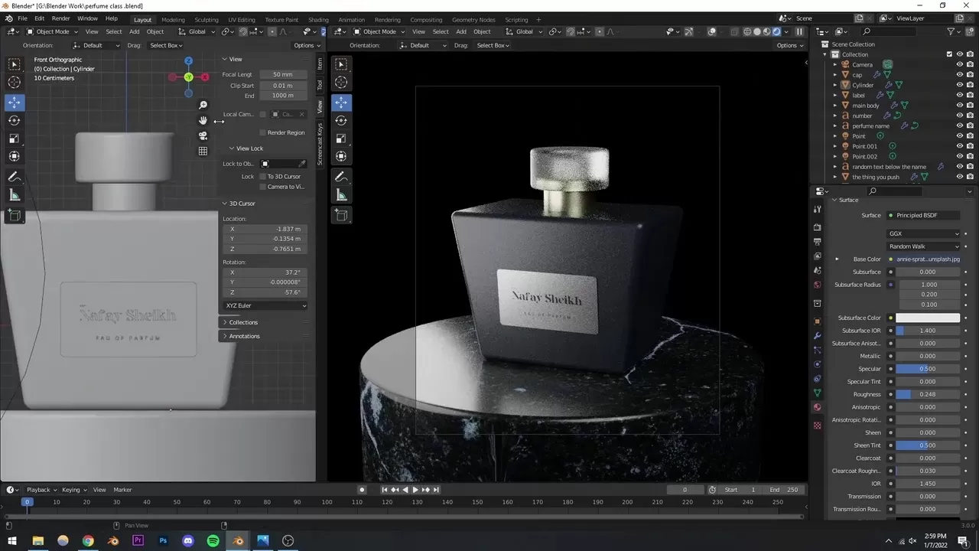The image size is (979, 551).
Task: Hide the Camera object in the outliner
Action: (x=958, y=64)
